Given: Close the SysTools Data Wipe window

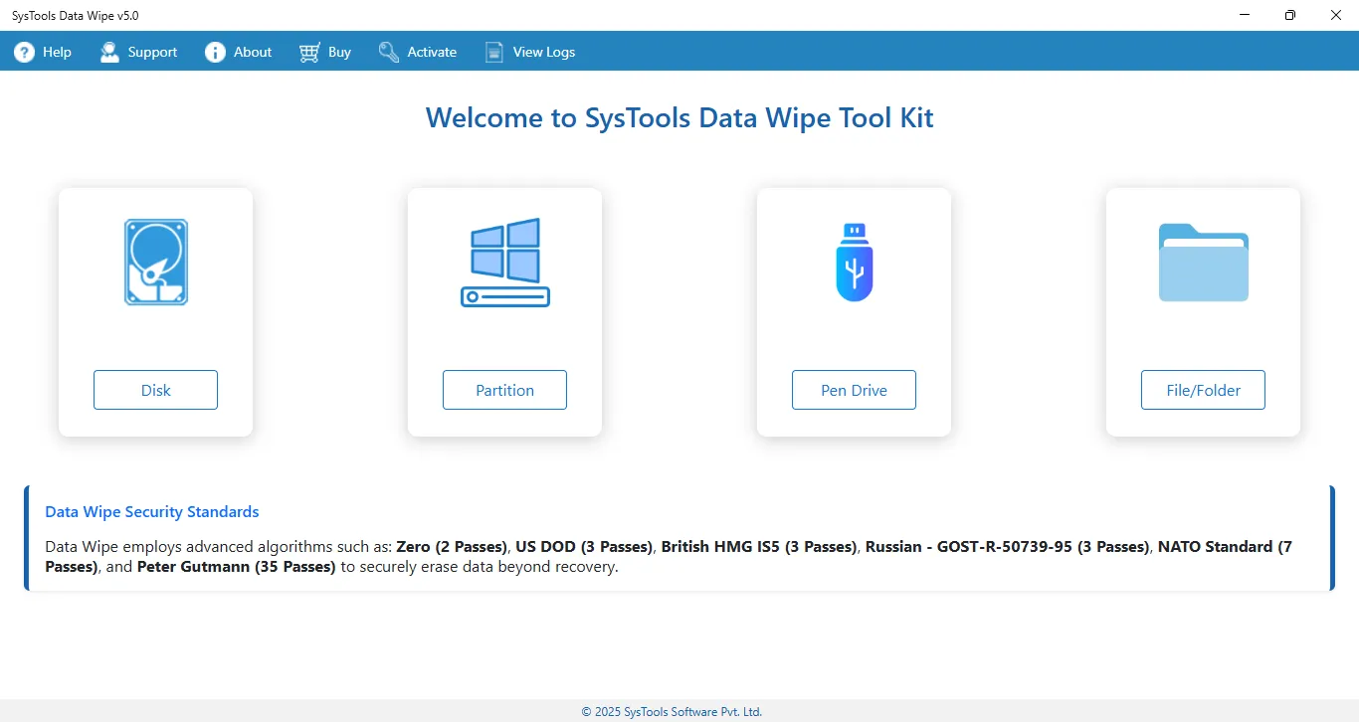Looking at the screenshot, I should pyautogui.click(x=1336, y=15).
